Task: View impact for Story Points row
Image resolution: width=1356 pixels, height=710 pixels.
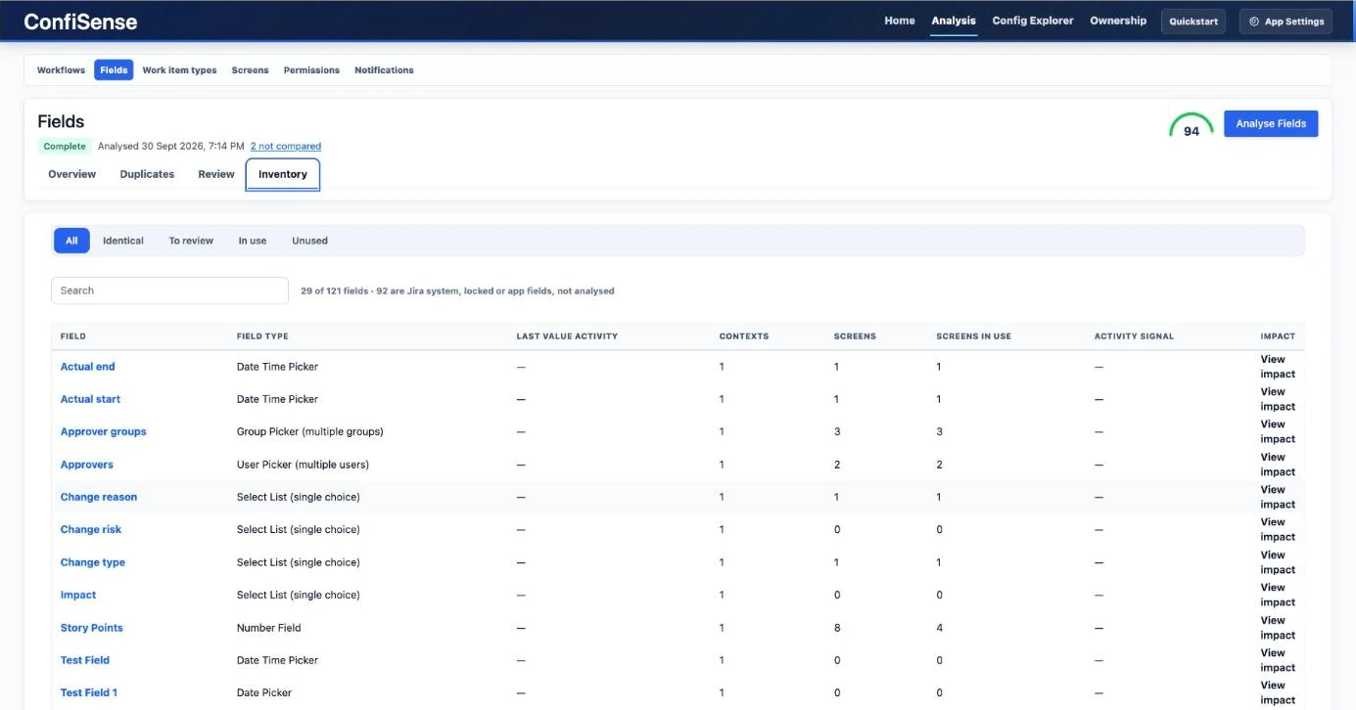Action: coord(1278,628)
